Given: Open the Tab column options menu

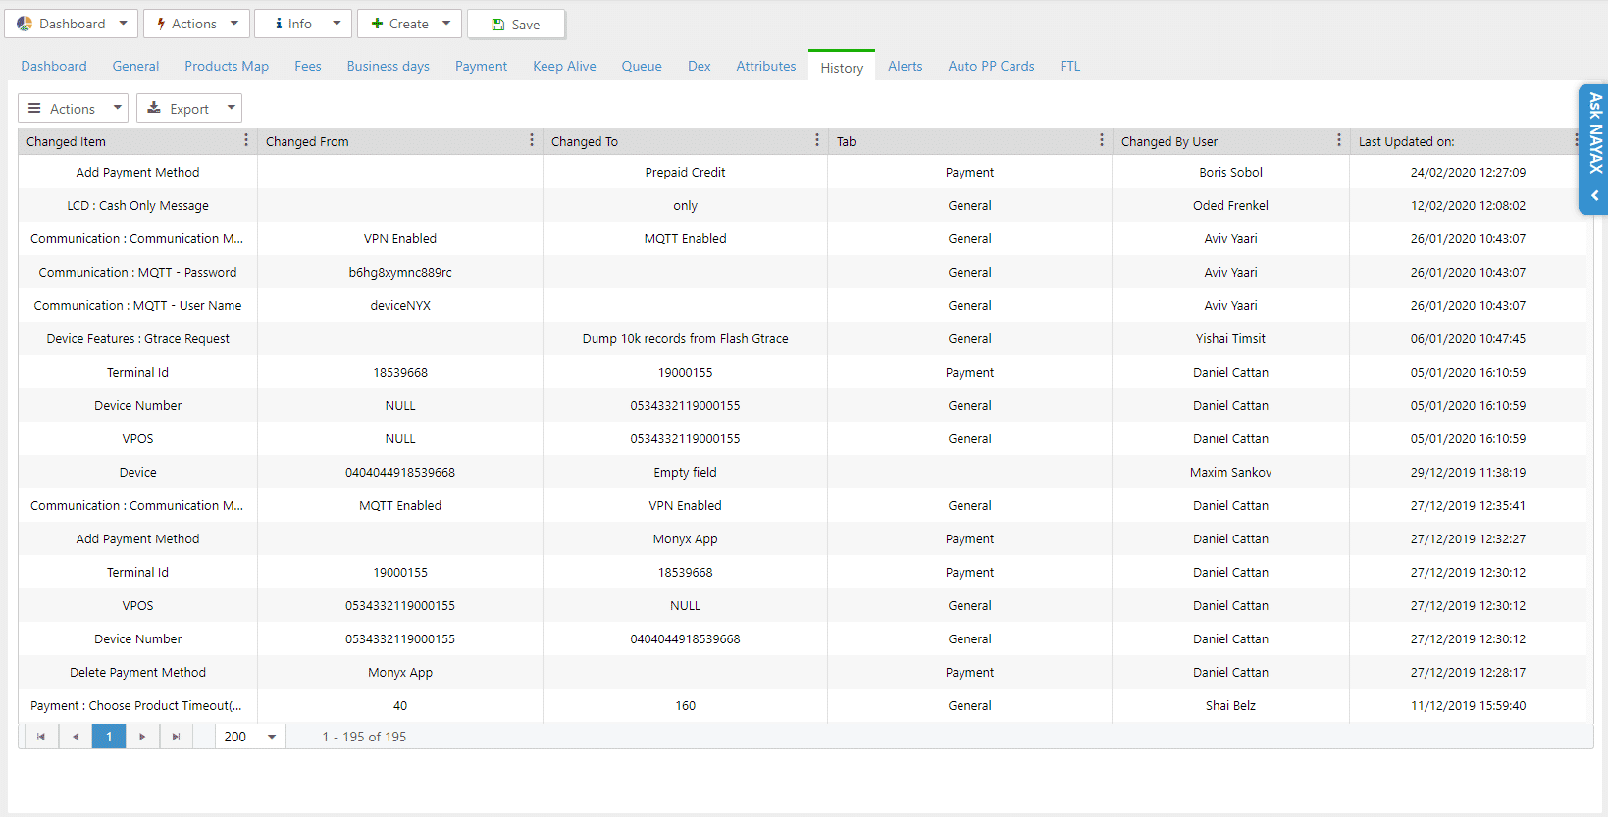Looking at the screenshot, I should coord(1102,141).
